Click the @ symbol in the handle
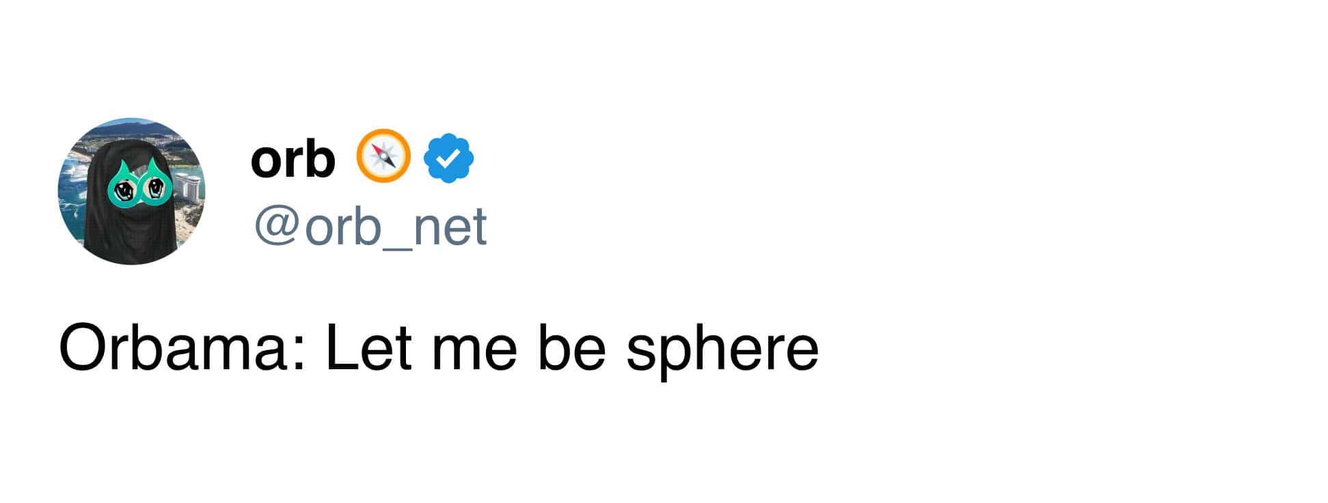Screen dimensions: 1328x503 click(x=275, y=227)
